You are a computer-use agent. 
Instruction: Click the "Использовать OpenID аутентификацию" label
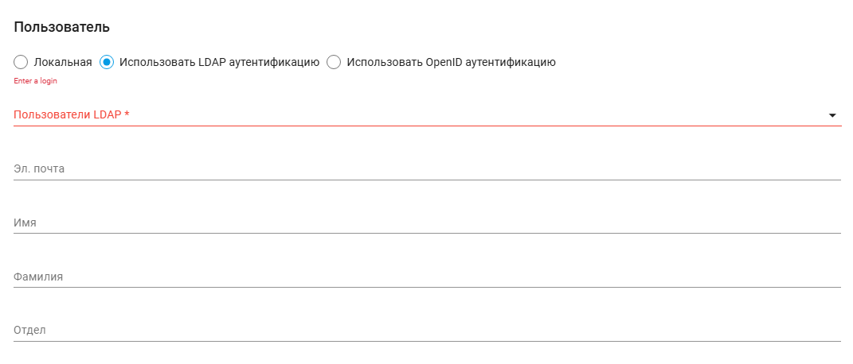[x=451, y=62]
